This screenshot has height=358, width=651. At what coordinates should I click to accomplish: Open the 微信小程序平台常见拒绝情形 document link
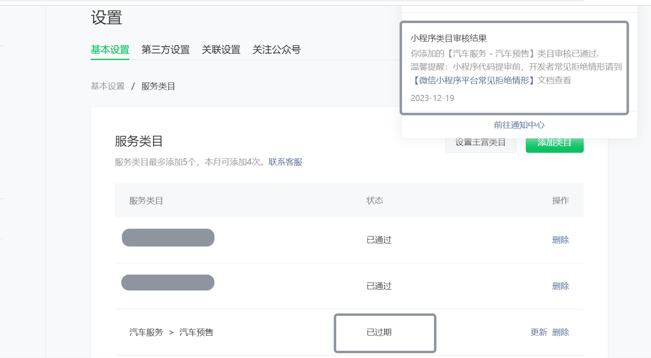[x=474, y=80]
